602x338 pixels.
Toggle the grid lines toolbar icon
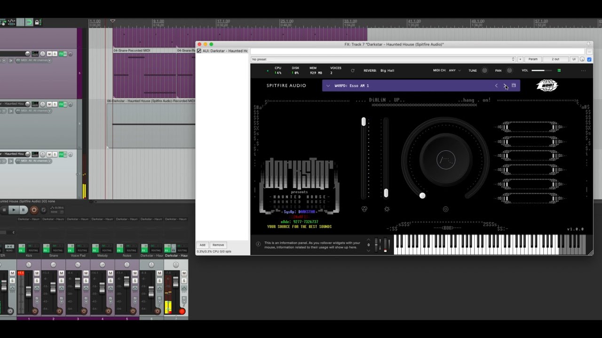click(x=20, y=22)
